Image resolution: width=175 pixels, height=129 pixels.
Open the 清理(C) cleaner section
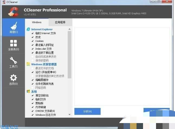coord(14,28)
